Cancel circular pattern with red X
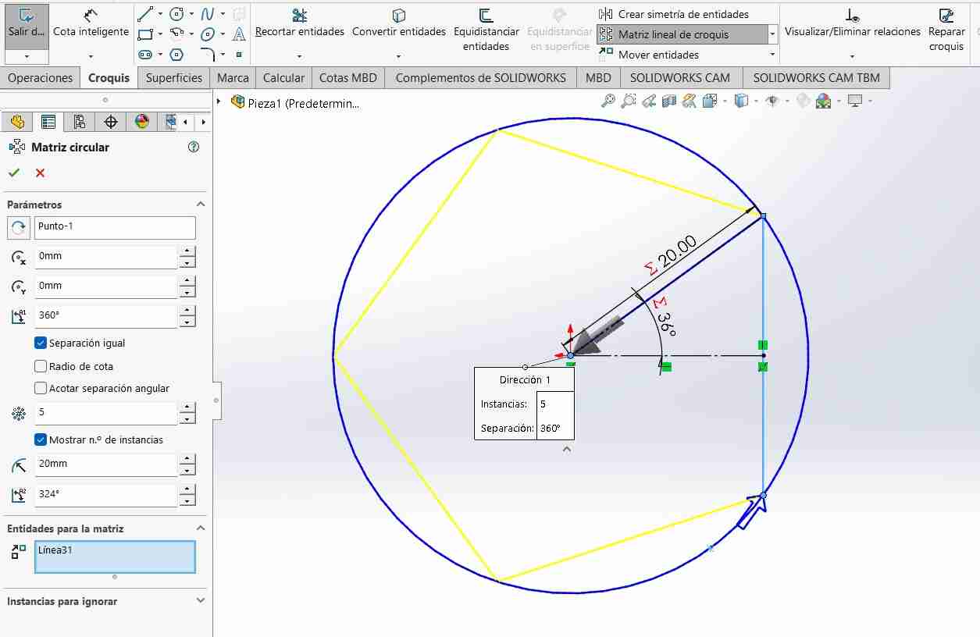This screenshot has width=980, height=637. pos(41,173)
